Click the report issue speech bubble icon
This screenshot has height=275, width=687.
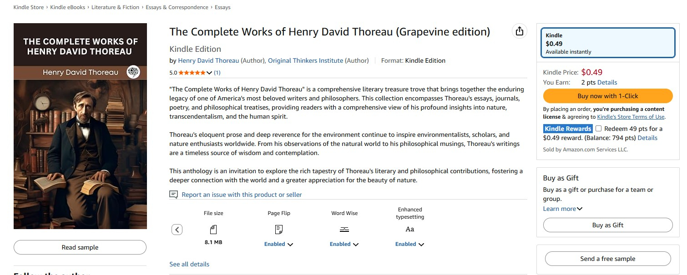click(173, 195)
